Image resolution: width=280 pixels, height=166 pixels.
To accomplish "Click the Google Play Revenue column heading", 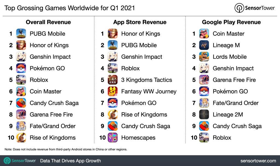I will [231, 22].
